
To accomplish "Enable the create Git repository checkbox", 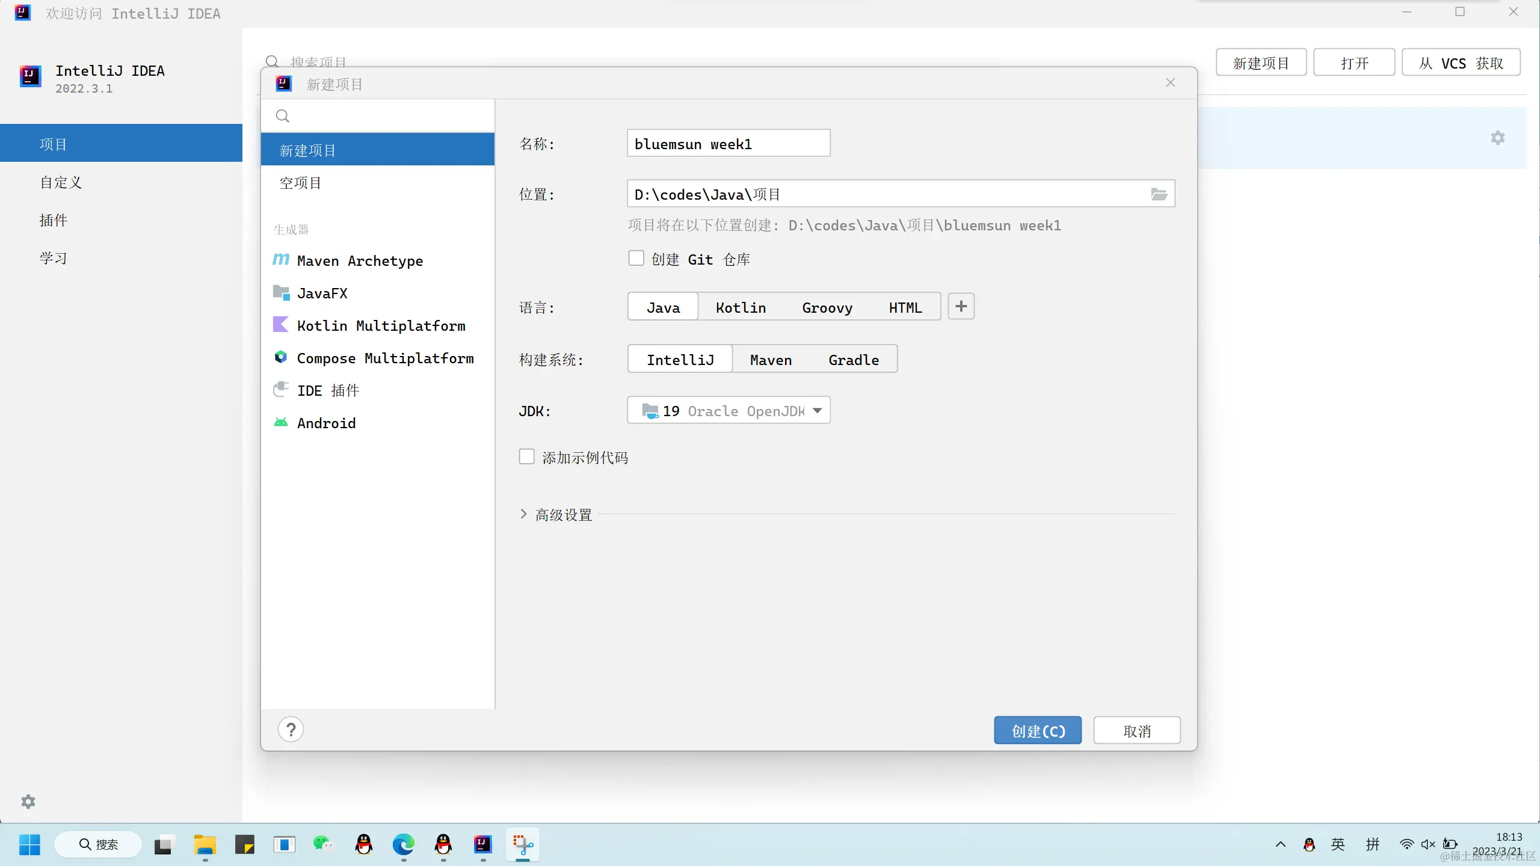I will (x=636, y=259).
